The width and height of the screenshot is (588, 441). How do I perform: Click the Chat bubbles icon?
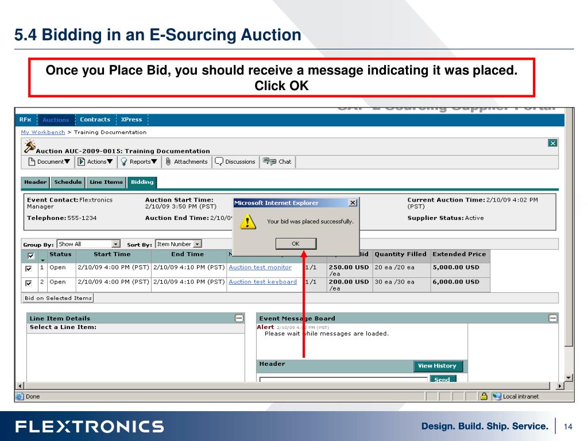[x=269, y=161]
